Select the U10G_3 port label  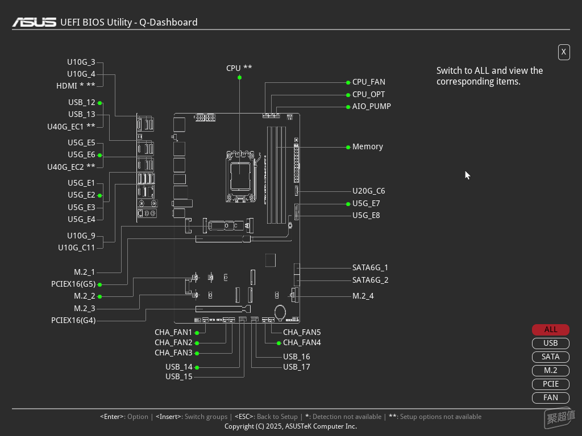point(81,62)
